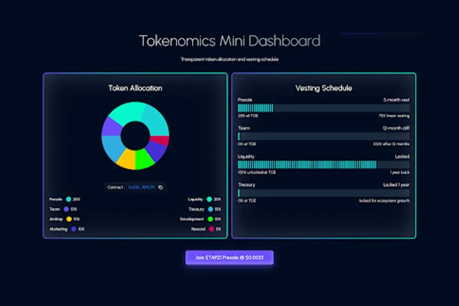Viewport: 459px width, 306px height.
Task: Click the Liquidity legend teal dot
Action: click(209, 199)
